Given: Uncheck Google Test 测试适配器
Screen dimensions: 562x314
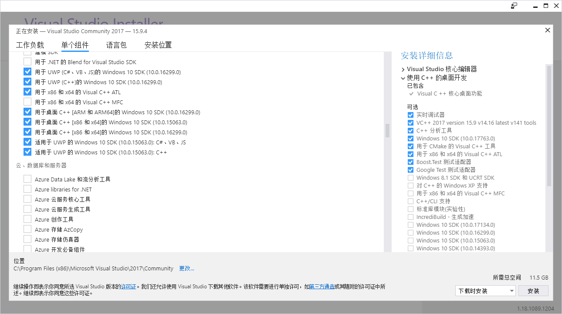Looking at the screenshot, I should click(410, 170).
